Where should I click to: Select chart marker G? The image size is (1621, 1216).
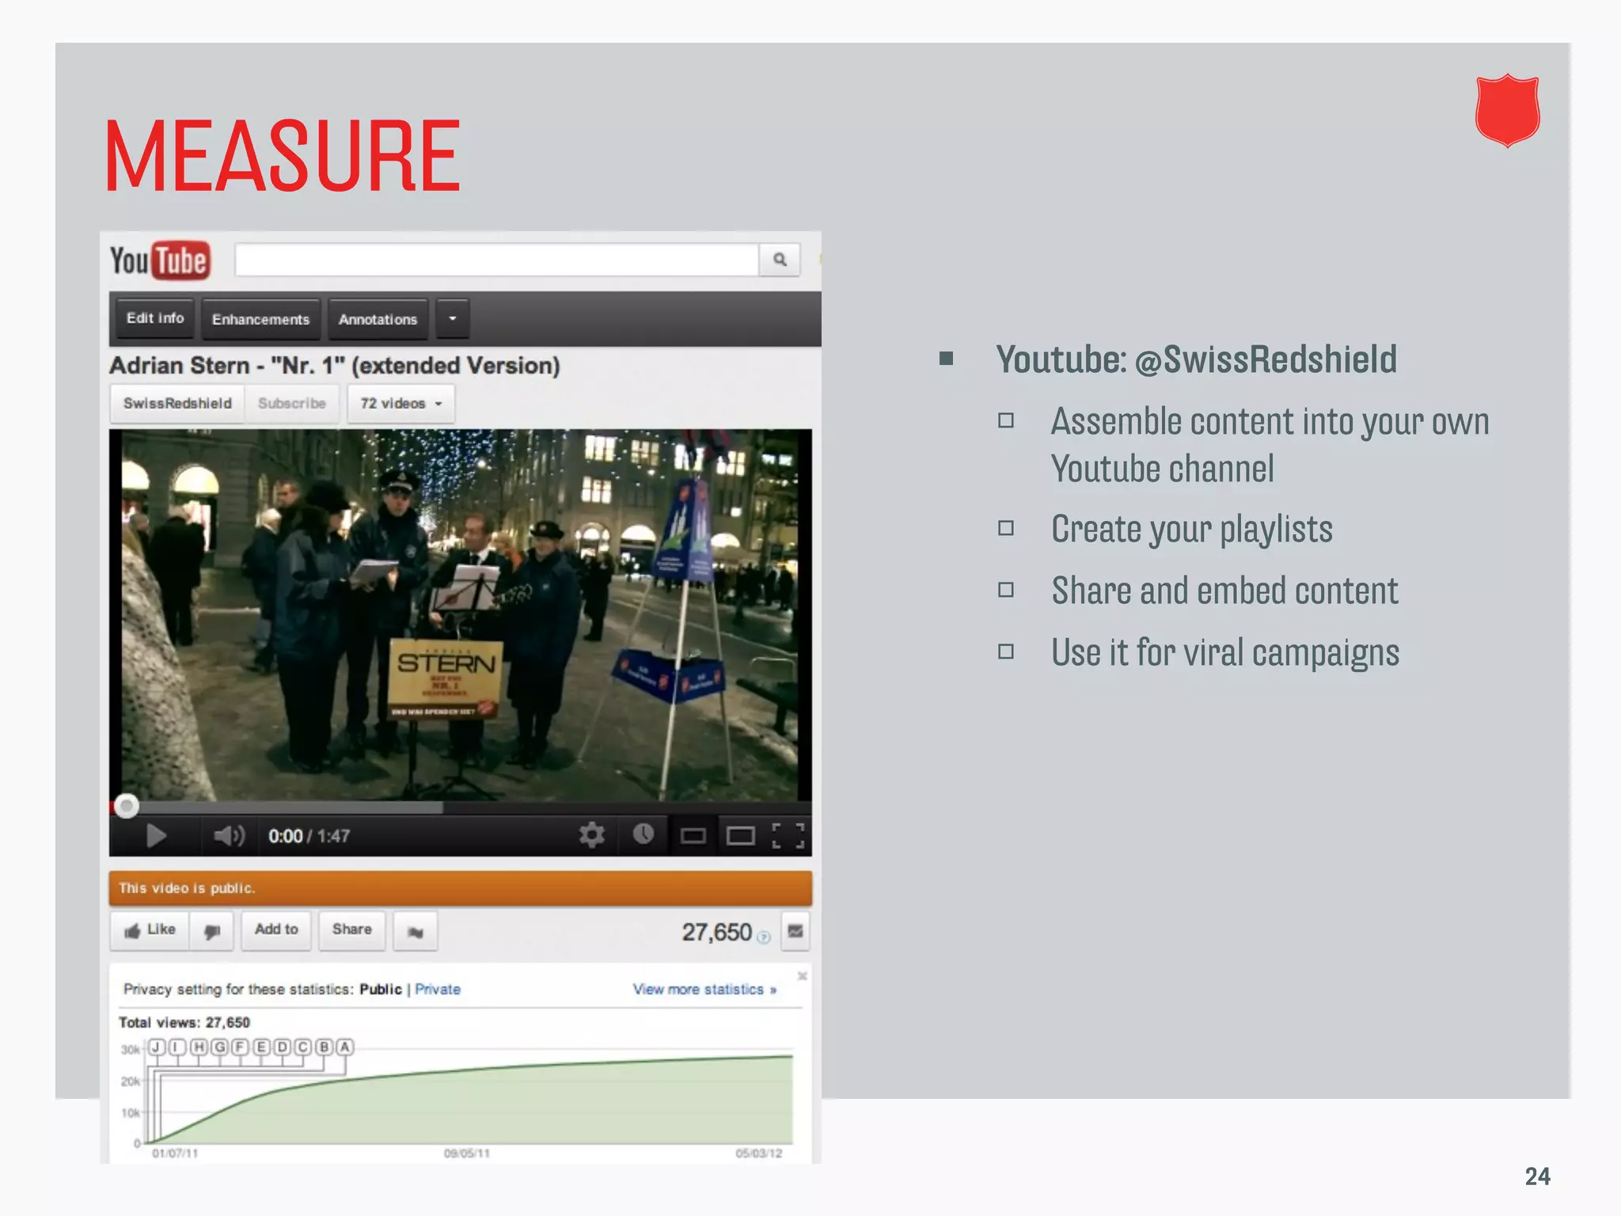point(219,1047)
